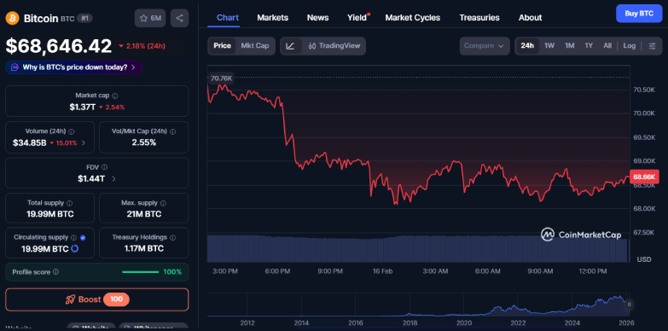Click Volume (24h) info icon

pyautogui.click(x=71, y=131)
